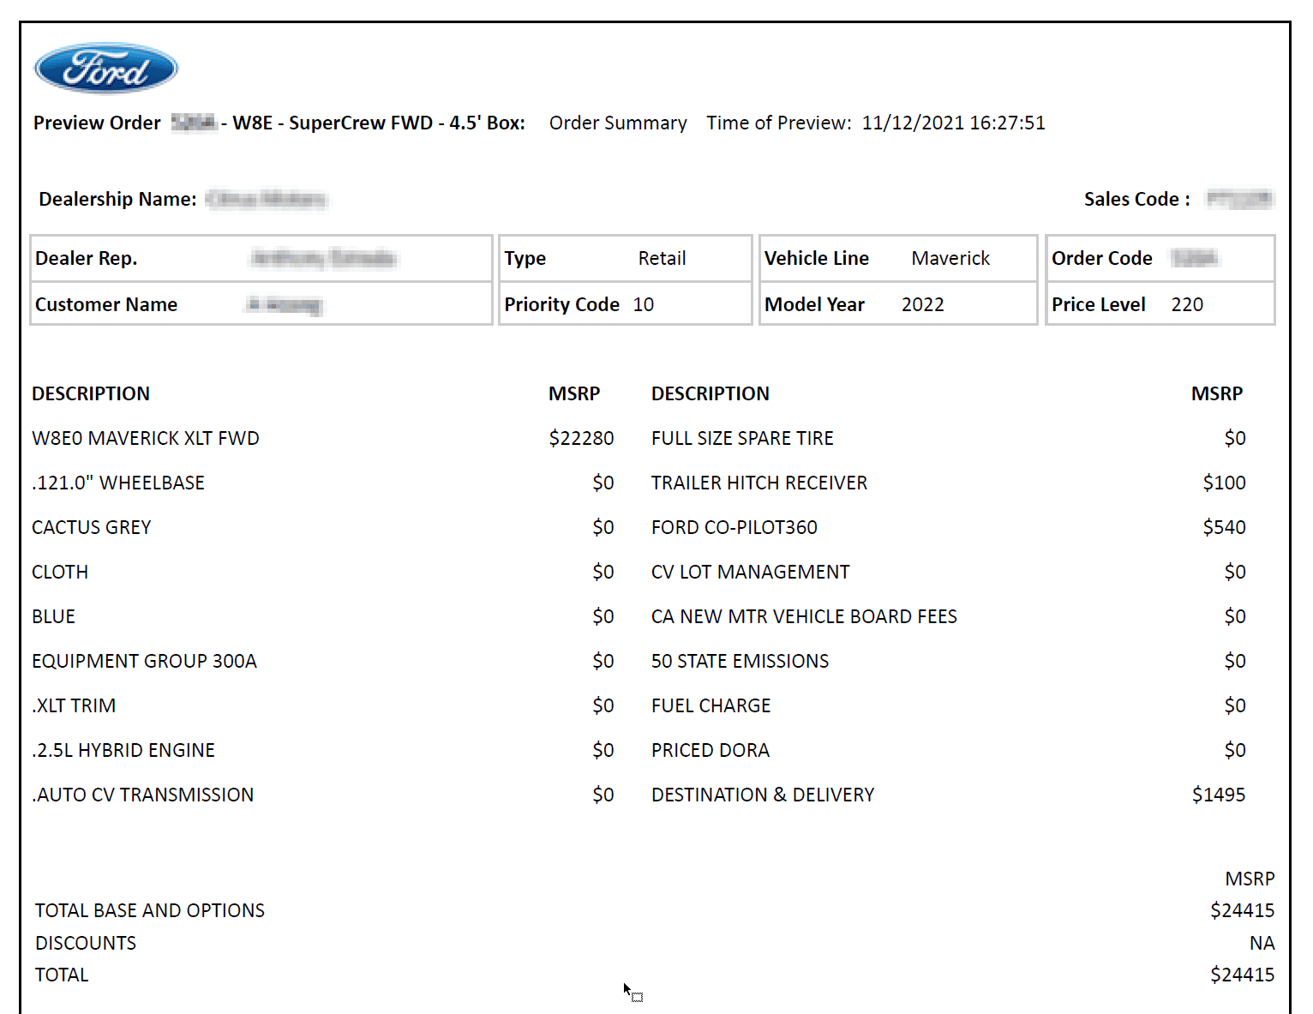Click the 'Dealer Rep.' label

pos(86,259)
